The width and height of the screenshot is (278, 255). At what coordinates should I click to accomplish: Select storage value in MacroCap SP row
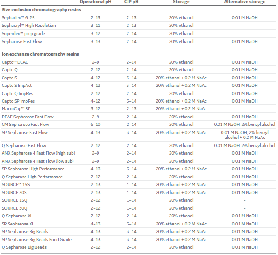click(181, 109)
